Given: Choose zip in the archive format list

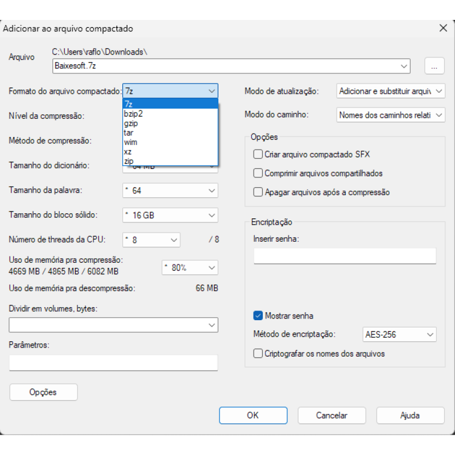Looking at the screenshot, I should point(170,161).
